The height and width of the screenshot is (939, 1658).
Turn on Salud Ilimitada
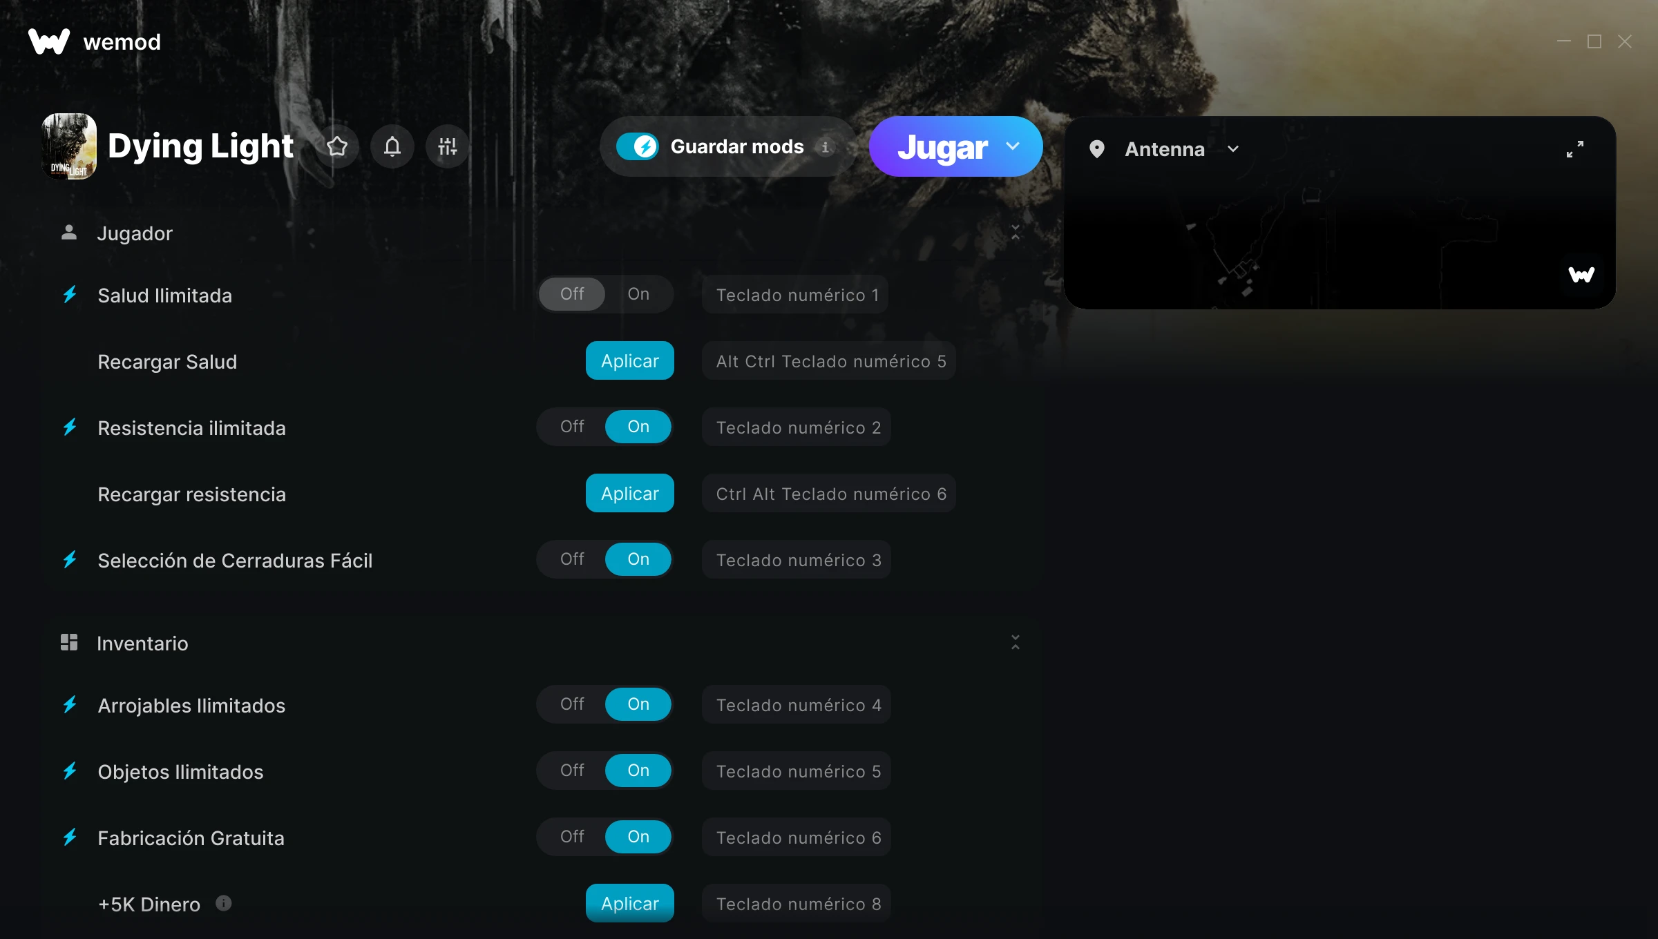pyautogui.click(x=638, y=294)
